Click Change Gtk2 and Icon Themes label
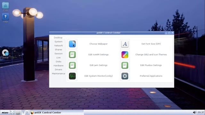This screenshot has height=115, width=205. tap(151, 55)
